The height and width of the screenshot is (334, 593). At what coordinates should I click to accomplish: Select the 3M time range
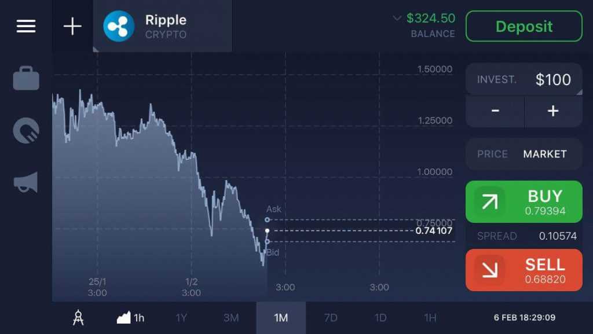[231, 318]
